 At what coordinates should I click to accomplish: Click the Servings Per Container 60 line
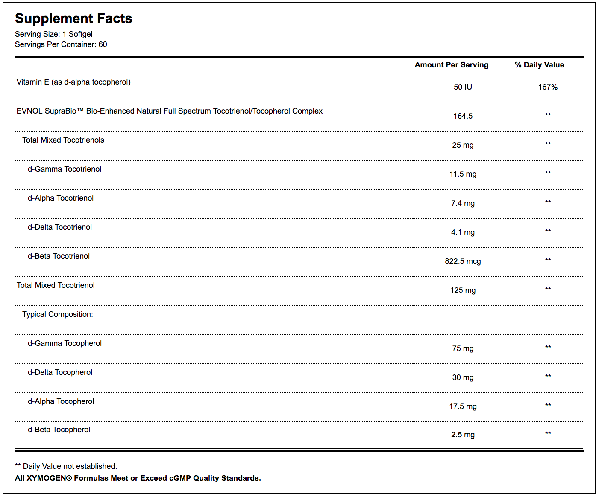click(61, 44)
